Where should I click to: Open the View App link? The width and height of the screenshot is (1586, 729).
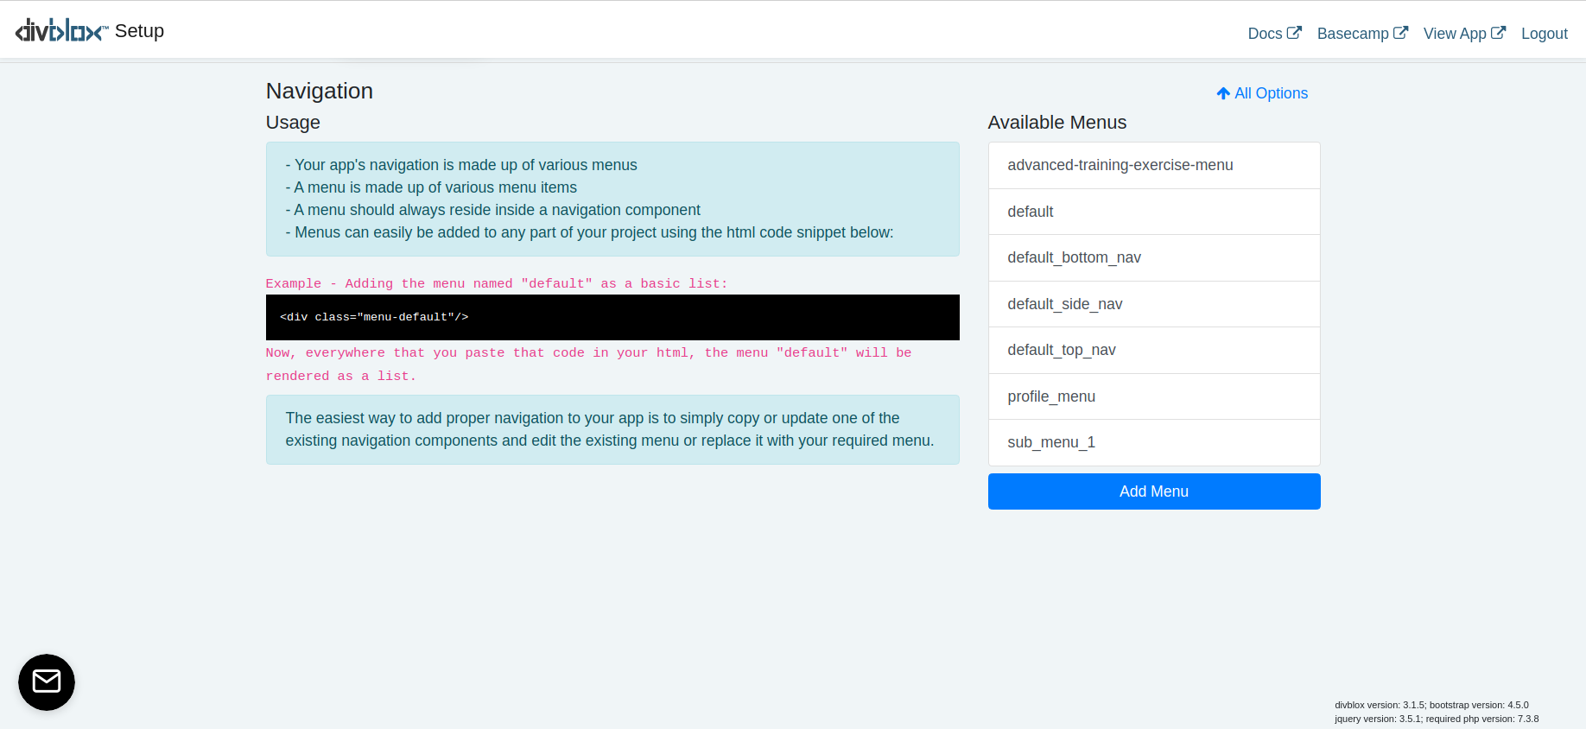1464,34
